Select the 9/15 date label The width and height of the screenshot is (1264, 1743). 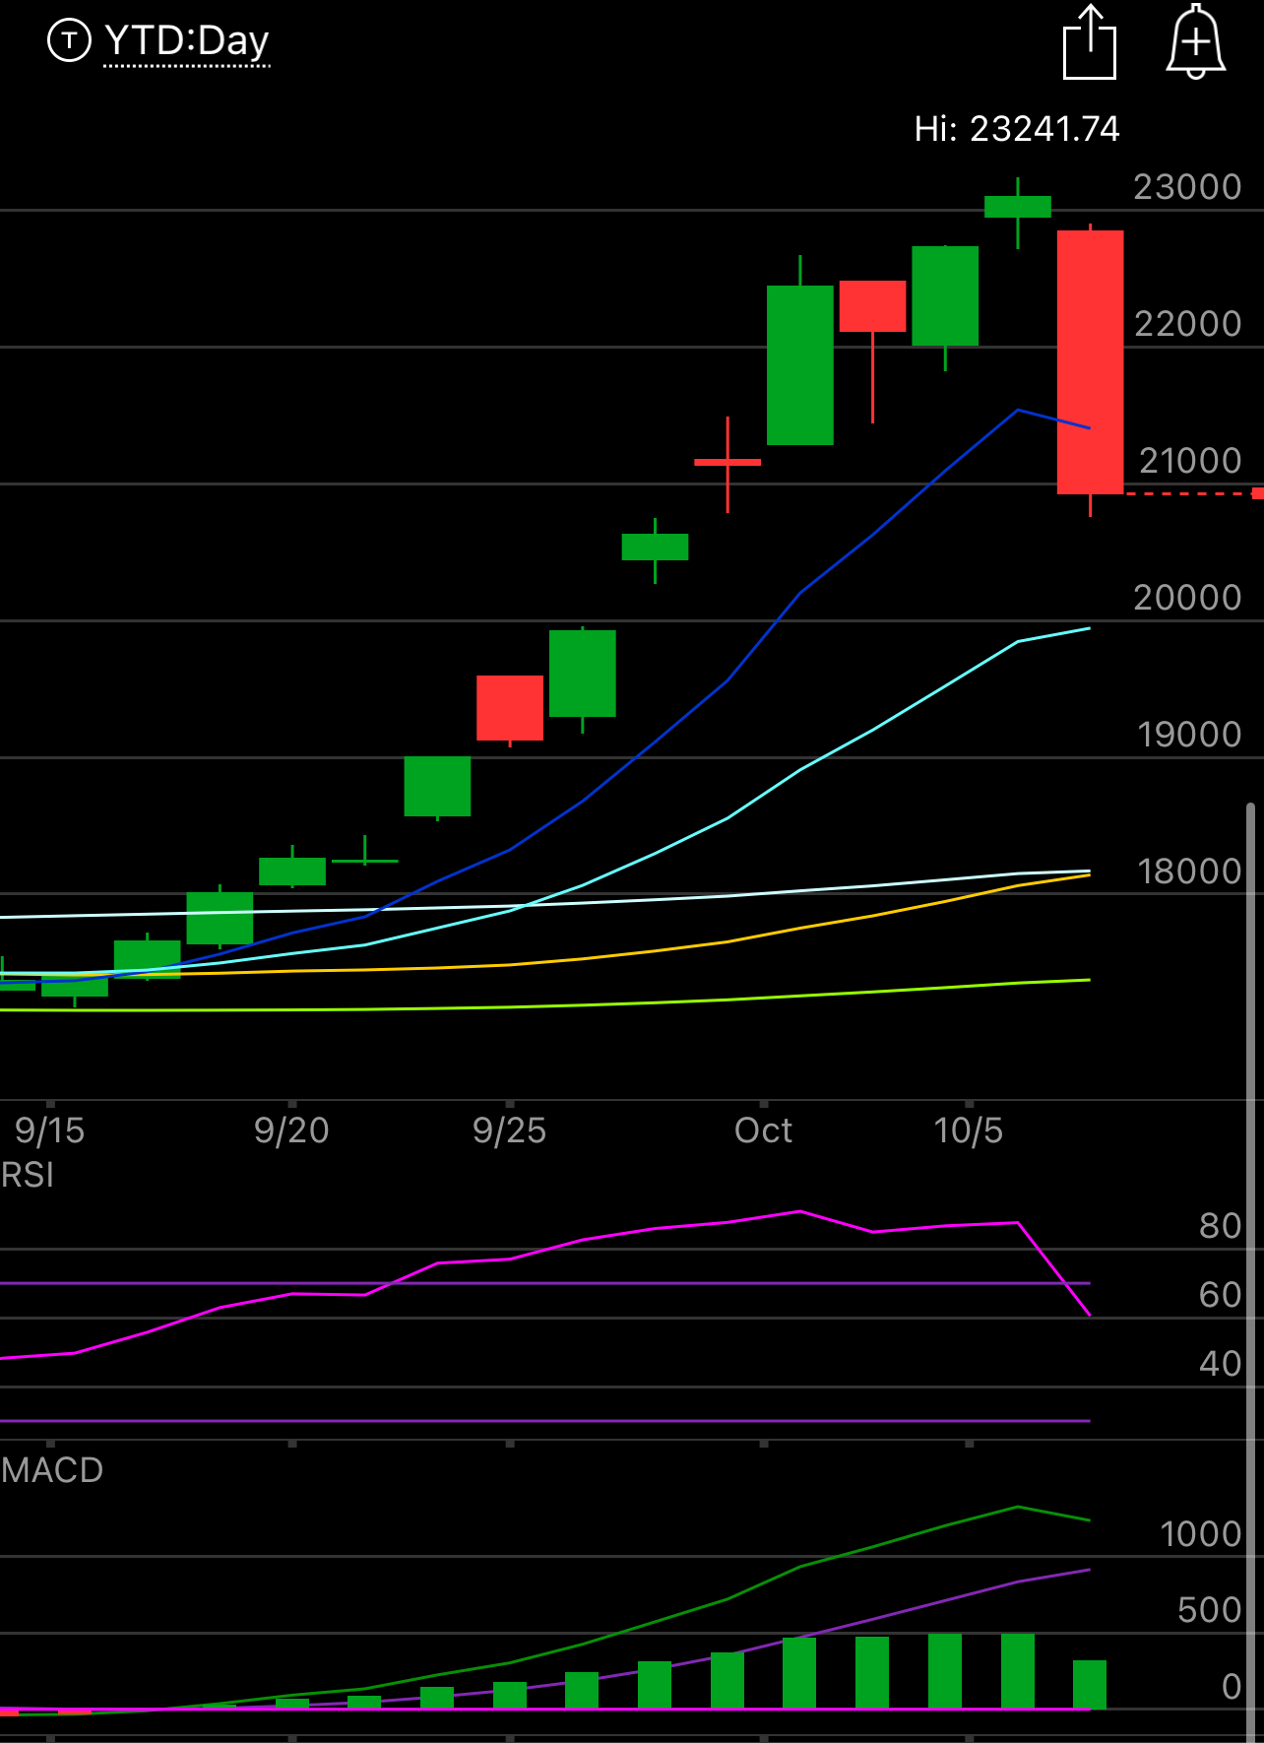[50, 1130]
